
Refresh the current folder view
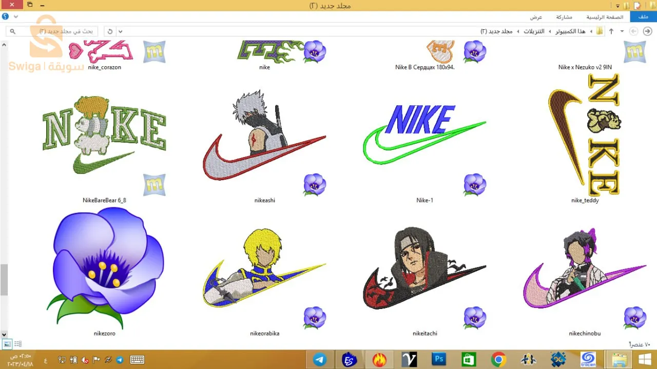pyautogui.click(x=110, y=31)
